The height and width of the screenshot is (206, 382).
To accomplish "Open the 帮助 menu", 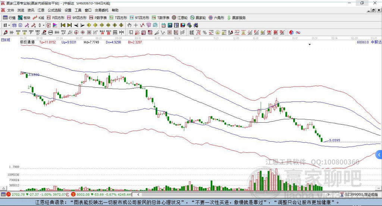I will pyautogui.click(x=115, y=10).
